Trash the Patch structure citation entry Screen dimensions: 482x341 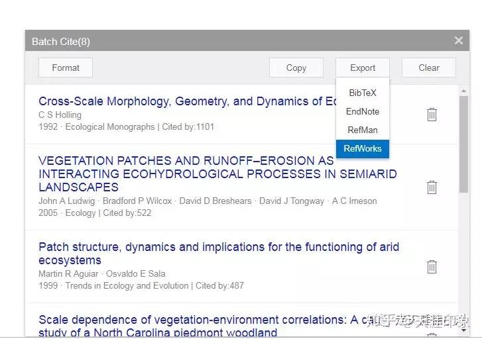[x=432, y=267]
